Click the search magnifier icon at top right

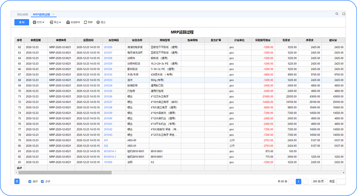click(337, 14)
